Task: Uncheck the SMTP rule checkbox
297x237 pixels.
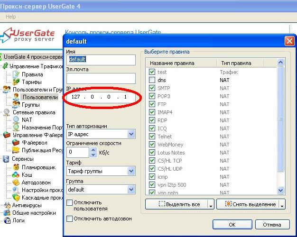Action: pyautogui.click(x=152, y=88)
